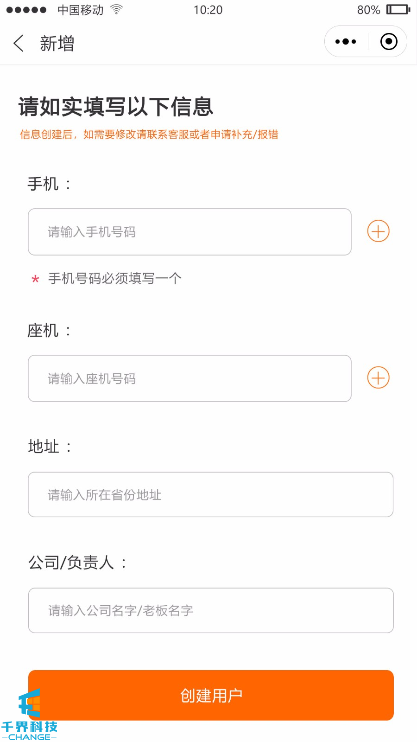The width and height of the screenshot is (417, 742).
Task: Tap the signal strength dots
Action: [x=26, y=10]
